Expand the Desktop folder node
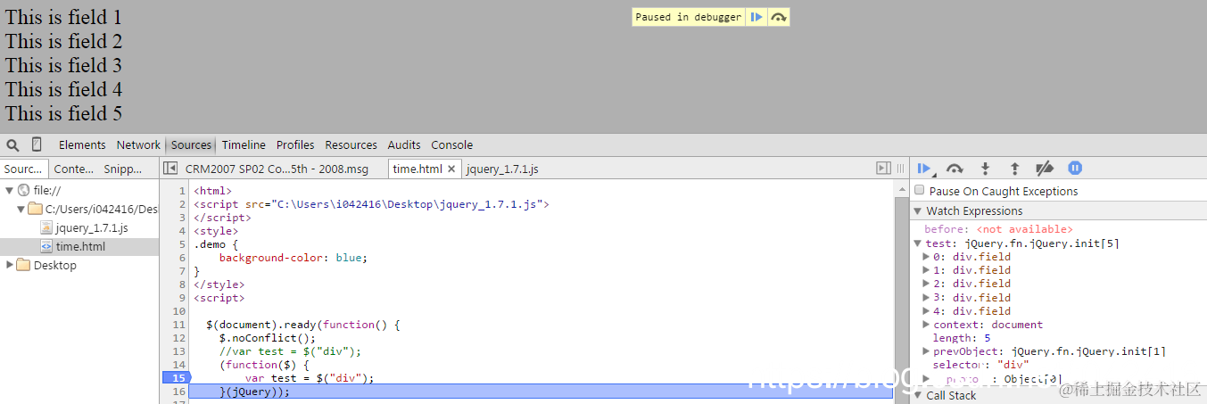The image size is (1207, 404). click(10, 265)
